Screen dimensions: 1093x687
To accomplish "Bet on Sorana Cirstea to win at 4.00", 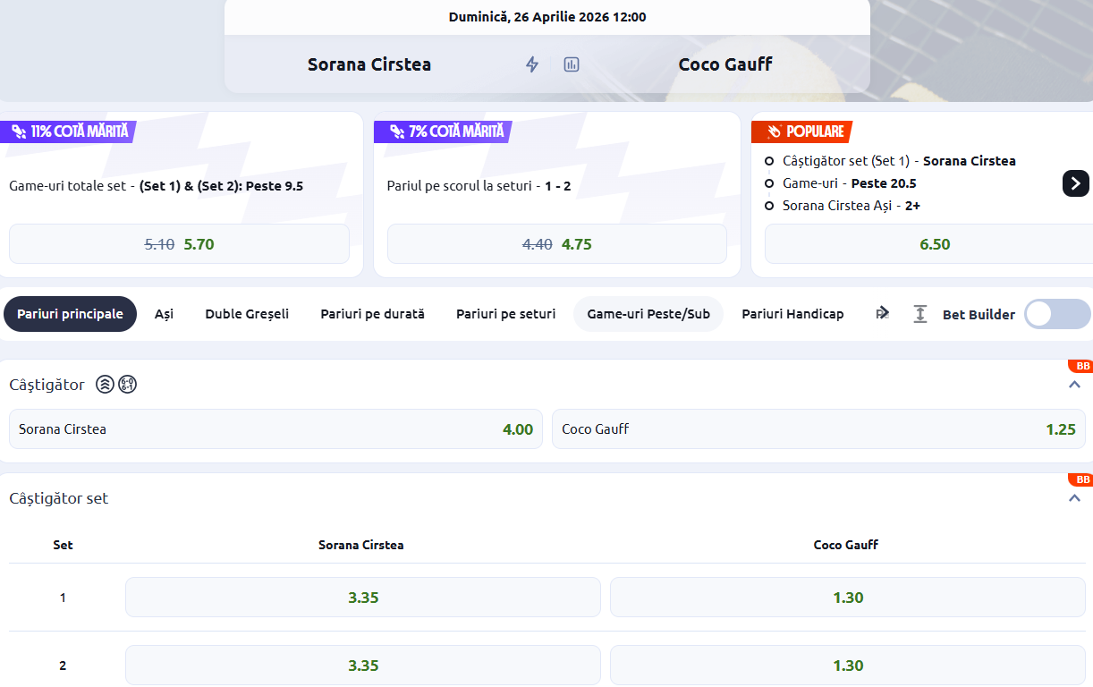I will (x=275, y=429).
